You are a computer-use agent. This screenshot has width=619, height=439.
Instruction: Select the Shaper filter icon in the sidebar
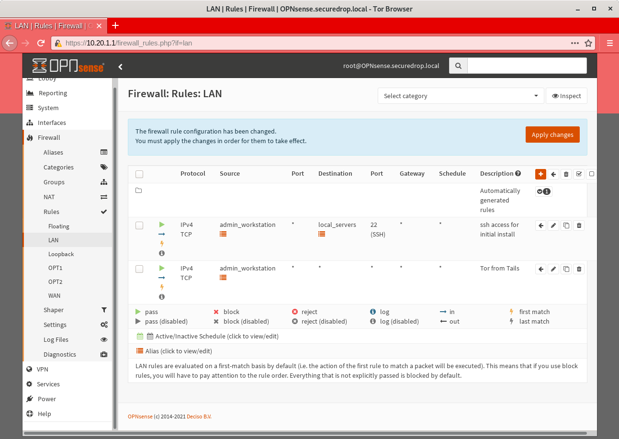coord(104,310)
